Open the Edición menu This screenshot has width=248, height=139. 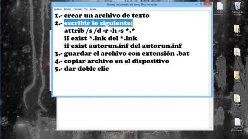pyautogui.click(x=67, y=9)
